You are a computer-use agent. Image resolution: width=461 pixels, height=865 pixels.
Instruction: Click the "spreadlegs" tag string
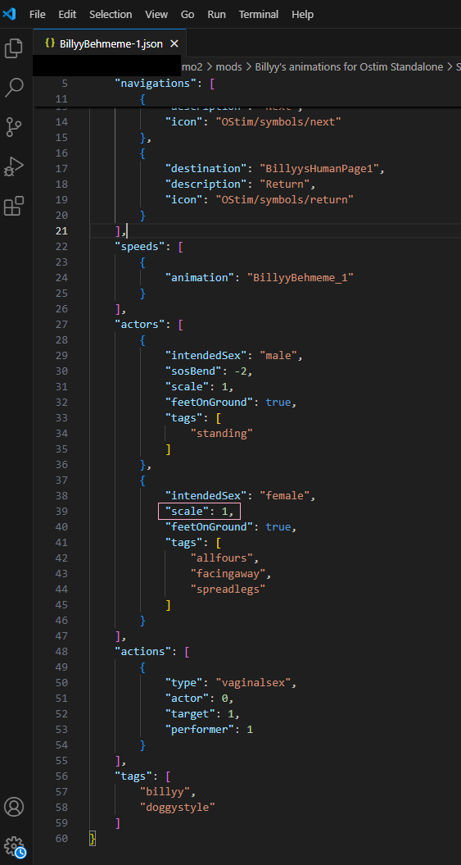tap(228, 590)
